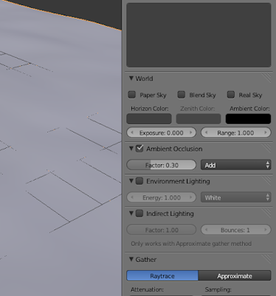
Task: Click the Ambient Occlusion Factor 0.30 slider
Action: (162, 165)
